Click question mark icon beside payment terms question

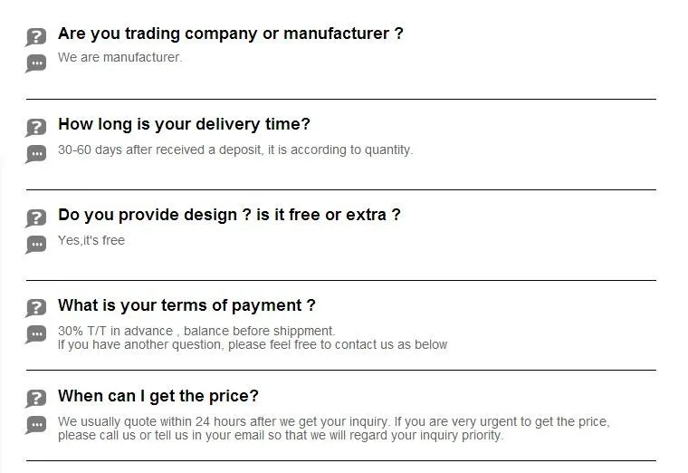point(35,309)
